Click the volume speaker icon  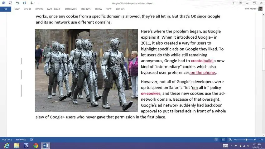(248, 146)
